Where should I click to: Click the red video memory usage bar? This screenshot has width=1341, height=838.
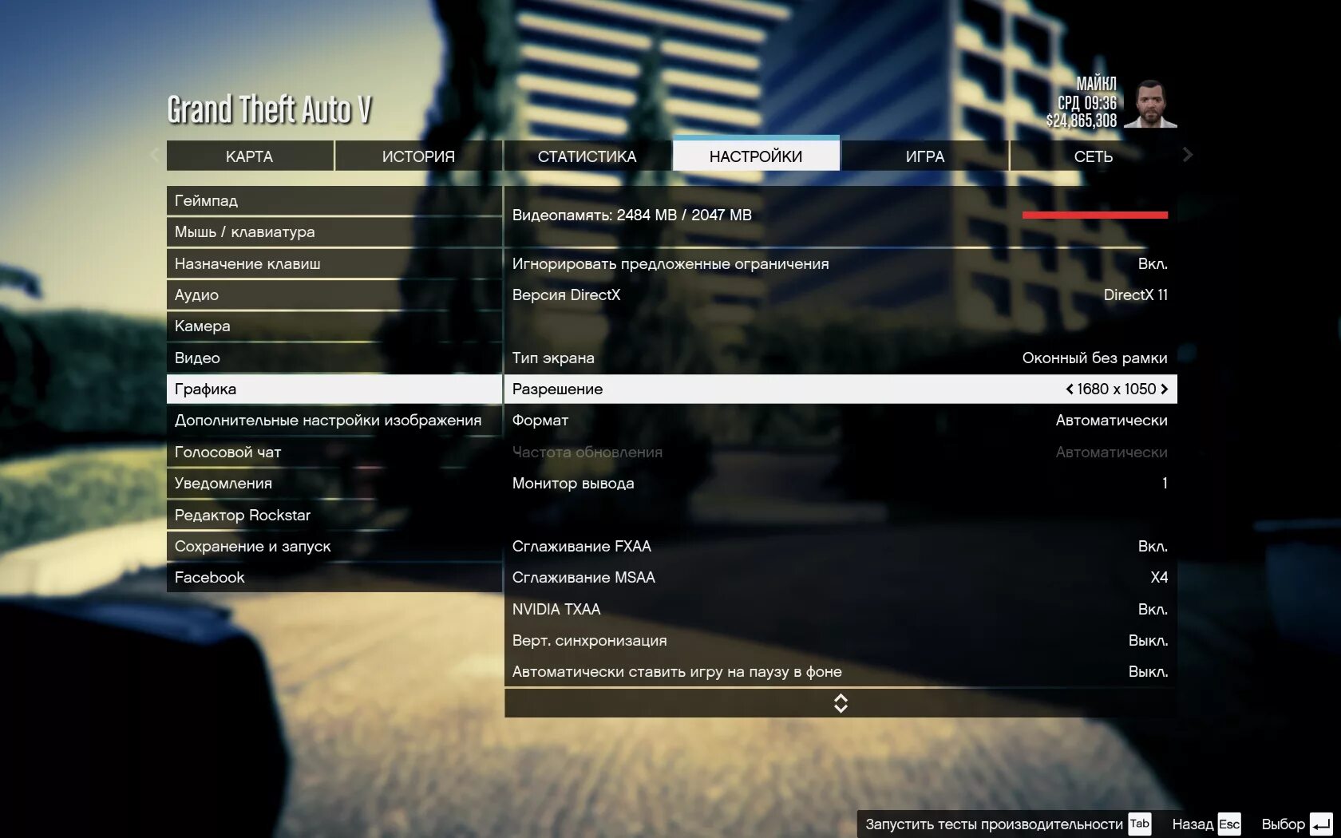pyautogui.click(x=1095, y=214)
